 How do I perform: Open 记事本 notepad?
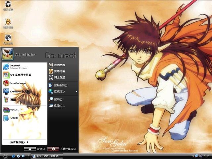[25, 118]
